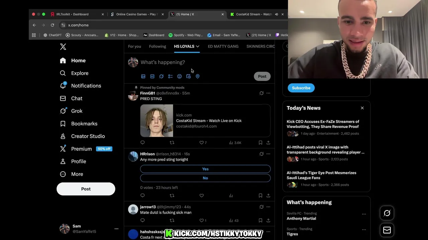Open the floating Messages envelope button

pyautogui.click(x=387, y=230)
